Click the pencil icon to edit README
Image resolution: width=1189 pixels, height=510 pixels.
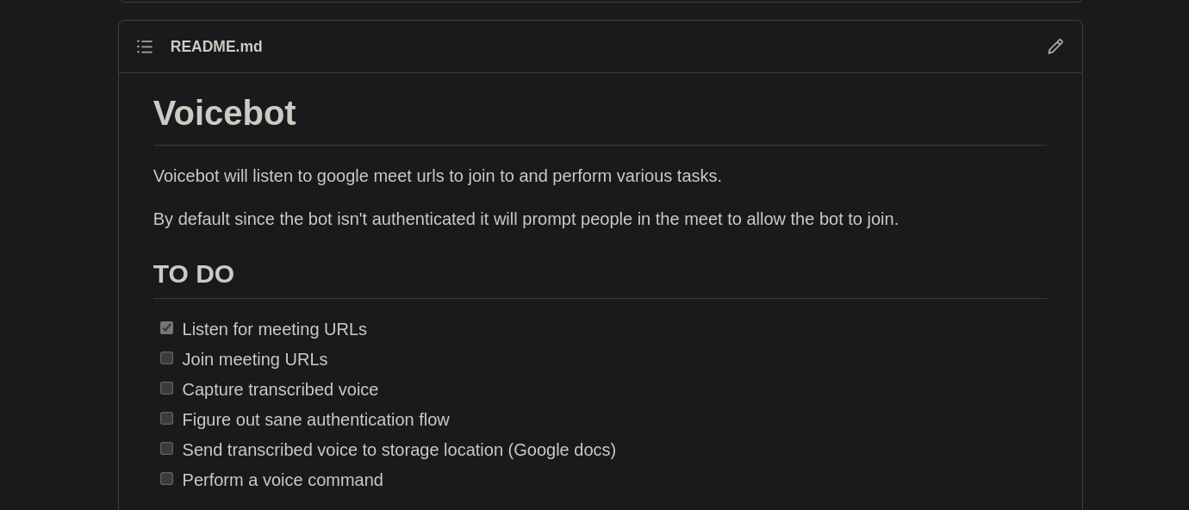click(1055, 47)
